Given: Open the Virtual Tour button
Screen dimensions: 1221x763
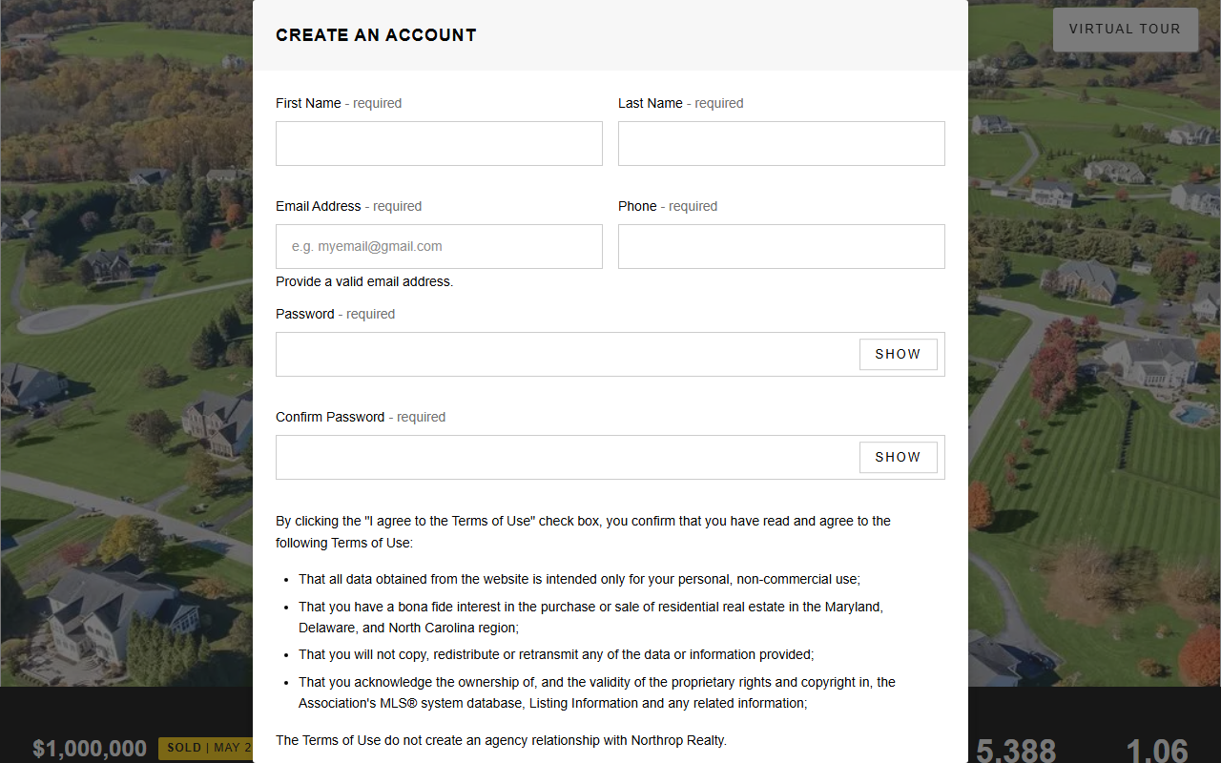Looking at the screenshot, I should pyautogui.click(x=1125, y=30).
